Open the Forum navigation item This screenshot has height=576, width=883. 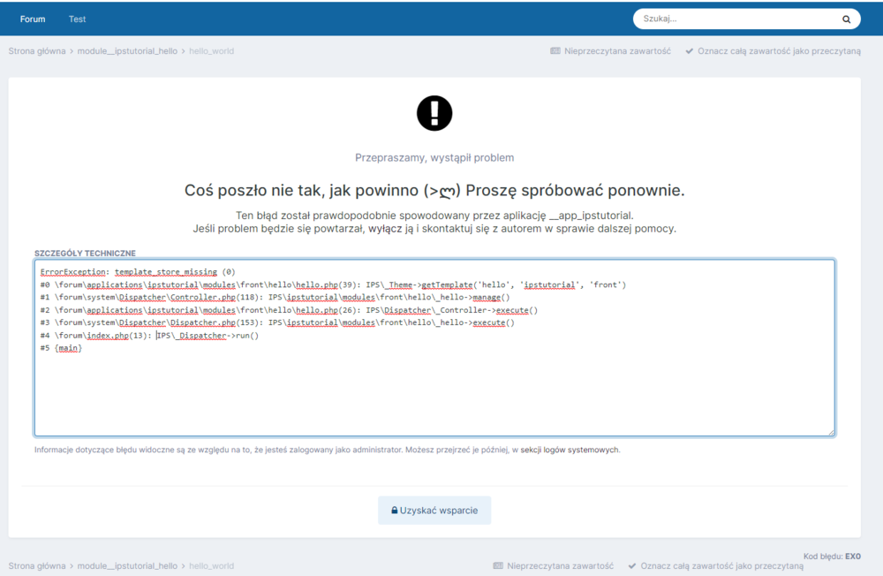point(33,19)
